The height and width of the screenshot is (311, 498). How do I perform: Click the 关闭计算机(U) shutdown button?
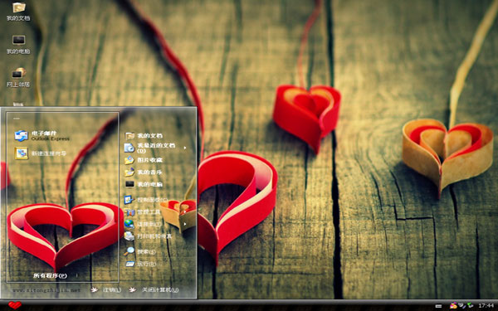[154, 289]
